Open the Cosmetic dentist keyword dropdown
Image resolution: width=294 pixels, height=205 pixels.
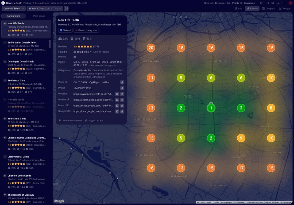[x=14, y=9]
